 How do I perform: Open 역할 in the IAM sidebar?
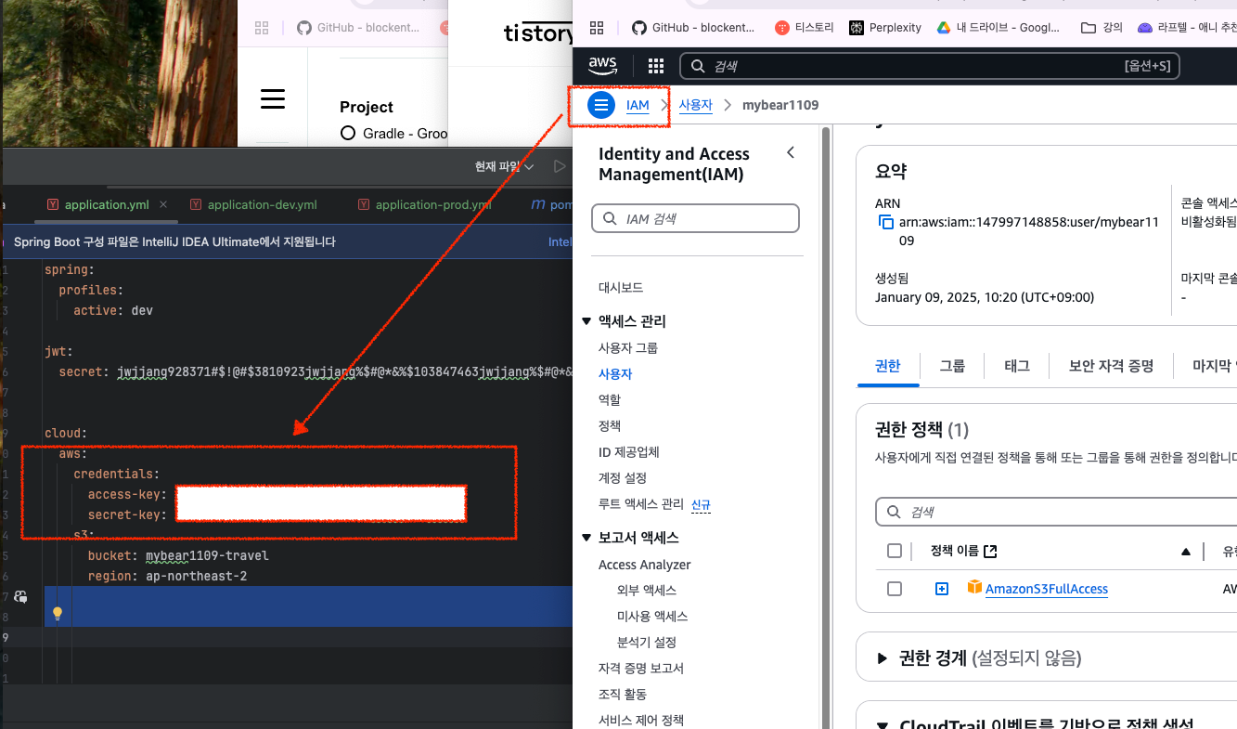[610, 399]
